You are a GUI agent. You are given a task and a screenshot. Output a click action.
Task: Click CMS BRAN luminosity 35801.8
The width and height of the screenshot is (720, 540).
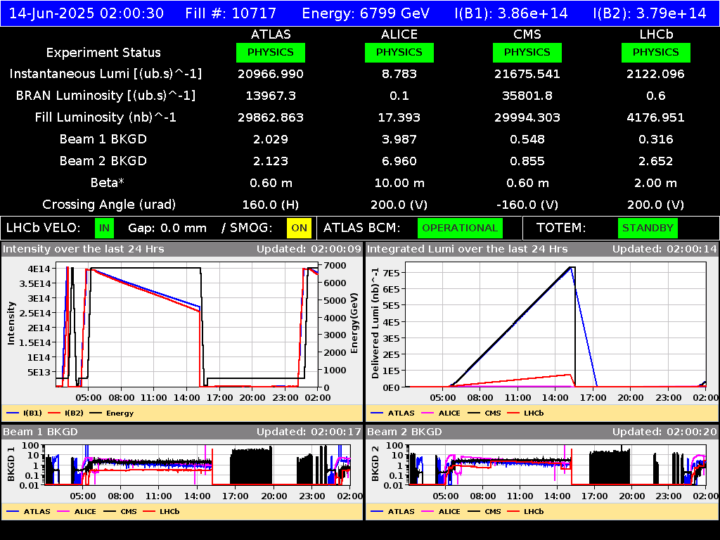pyautogui.click(x=527, y=96)
